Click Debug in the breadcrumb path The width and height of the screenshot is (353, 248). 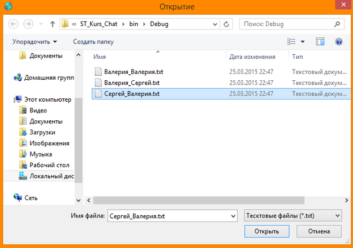159,24
